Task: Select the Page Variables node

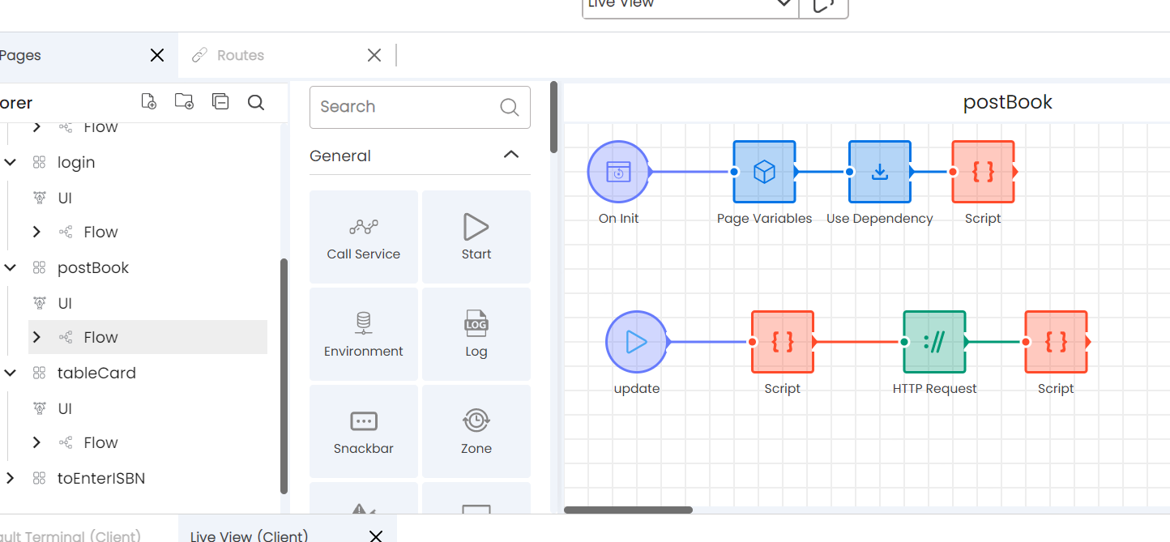Action: (764, 172)
